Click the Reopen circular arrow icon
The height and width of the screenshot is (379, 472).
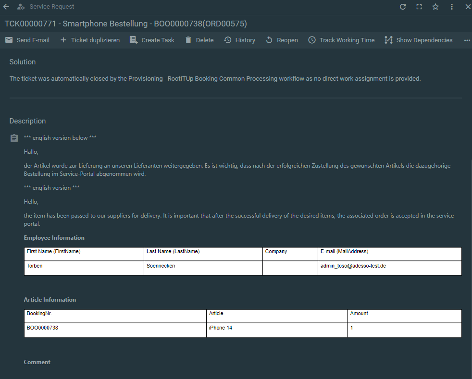pyautogui.click(x=269, y=40)
